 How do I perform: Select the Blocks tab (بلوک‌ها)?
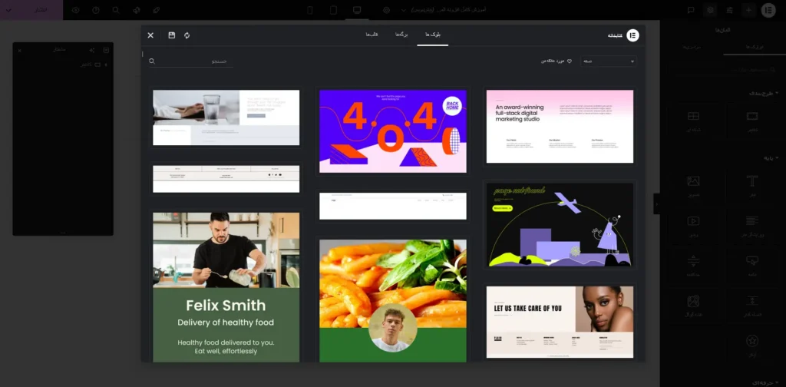point(433,35)
